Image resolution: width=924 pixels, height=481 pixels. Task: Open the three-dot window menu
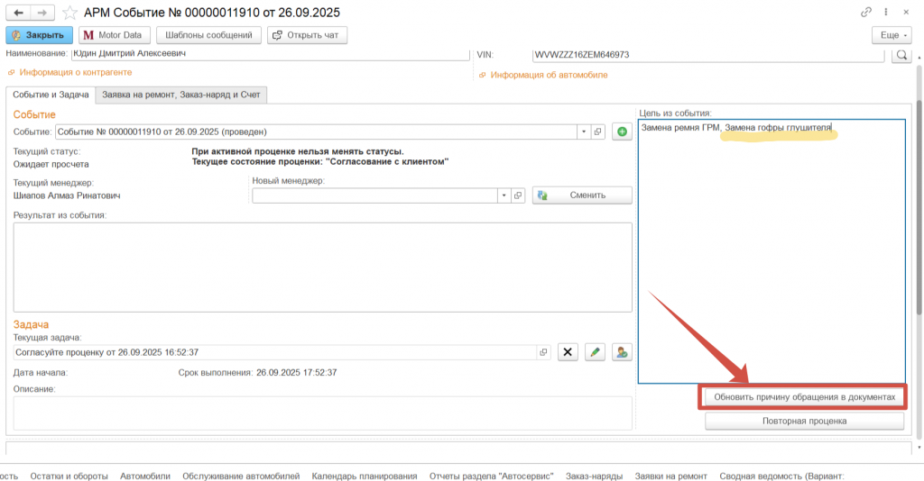(x=887, y=13)
